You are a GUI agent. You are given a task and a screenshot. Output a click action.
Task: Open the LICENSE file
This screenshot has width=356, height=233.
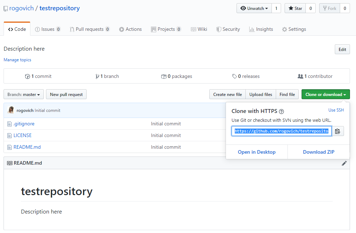pos(23,136)
